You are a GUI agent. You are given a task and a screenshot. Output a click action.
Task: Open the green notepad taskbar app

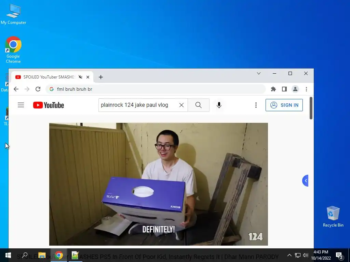coord(75,255)
